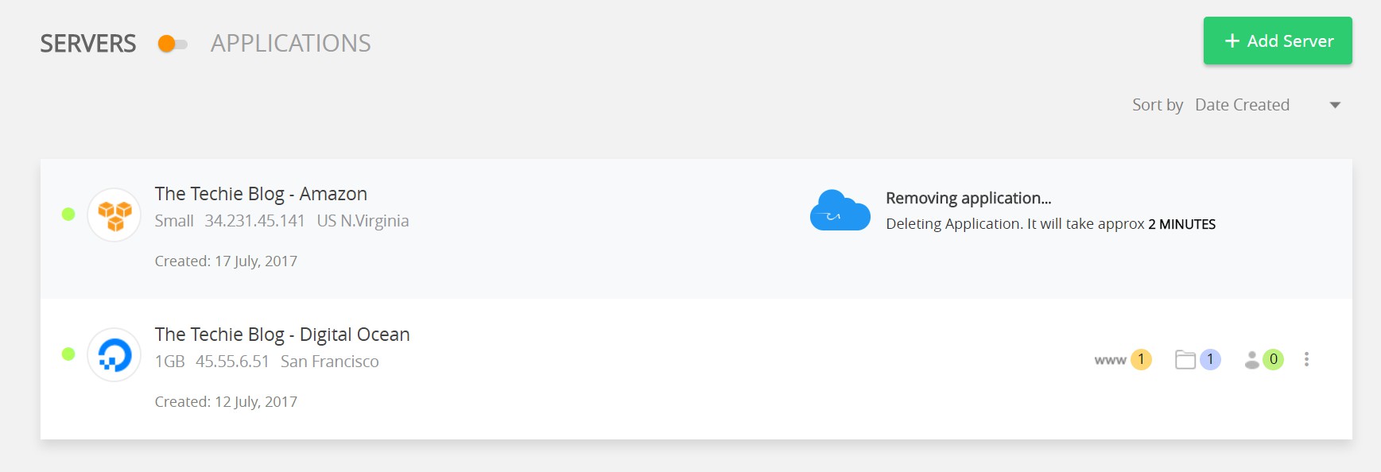Viewport: 1381px width, 472px height.
Task: Select the SERVERS view heading
Action: click(88, 43)
